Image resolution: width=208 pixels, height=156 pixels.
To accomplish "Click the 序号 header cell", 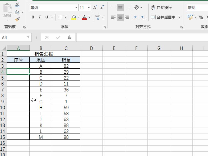I will (x=18, y=60).
